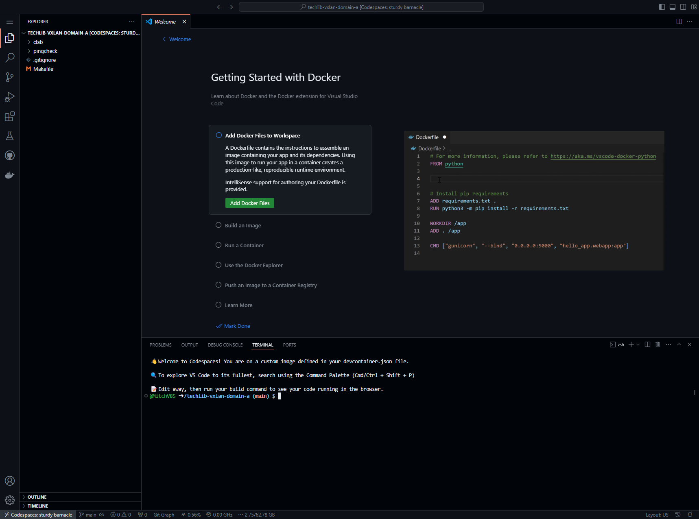Open the Run and Debug view
Viewport: 699px width, 519px height.
(10, 97)
